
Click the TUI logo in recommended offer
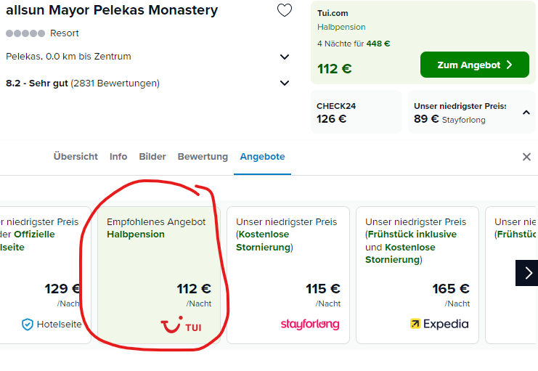pos(182,325)
